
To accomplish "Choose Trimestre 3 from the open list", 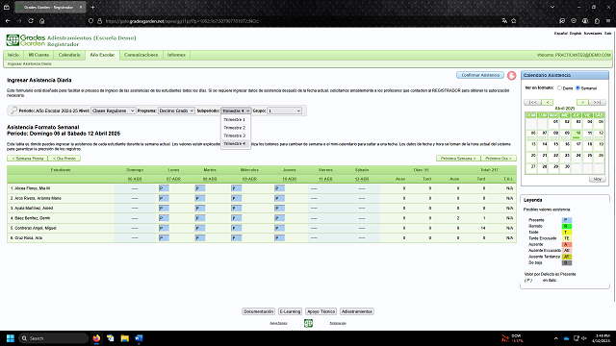I will (x=235, y=136).
